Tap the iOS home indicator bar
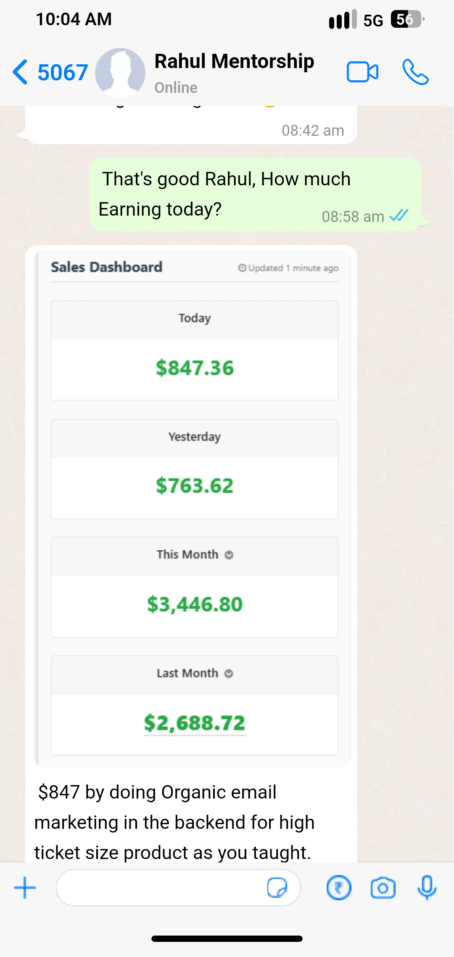 coord(227,939)
